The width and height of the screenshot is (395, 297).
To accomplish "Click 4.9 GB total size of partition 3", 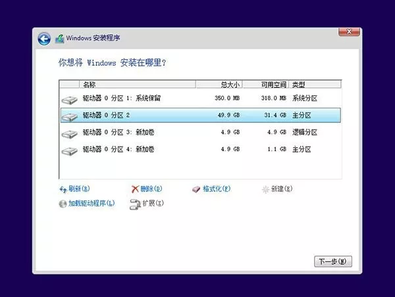I will (x=230, y=132).
